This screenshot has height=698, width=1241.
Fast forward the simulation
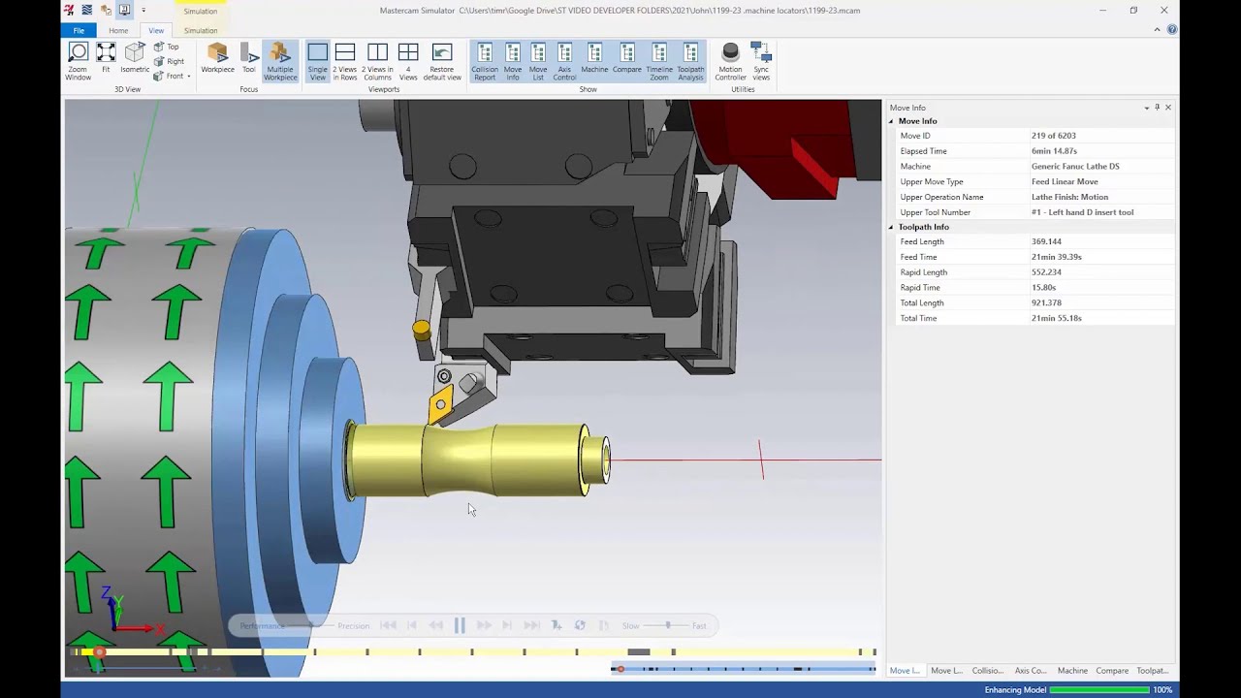tap(484, 625)
